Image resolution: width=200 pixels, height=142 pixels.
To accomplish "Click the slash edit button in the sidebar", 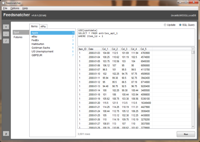I will 6,41.
